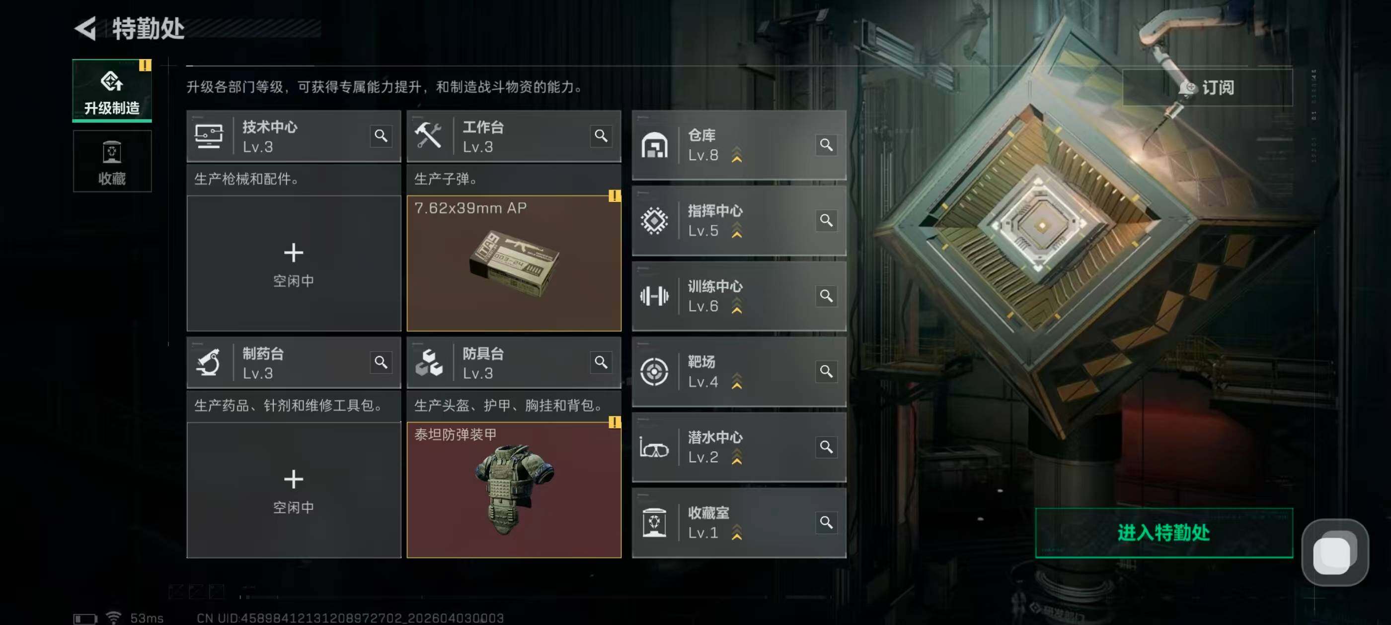Select the 7.62x39mm AP ammo item

click(514, 263)
